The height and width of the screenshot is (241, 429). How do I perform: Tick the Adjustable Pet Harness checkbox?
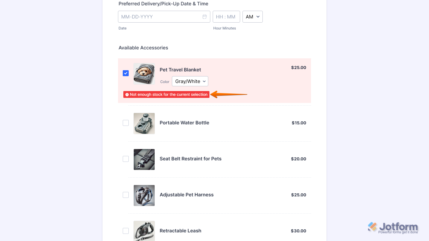pos(126,195)
